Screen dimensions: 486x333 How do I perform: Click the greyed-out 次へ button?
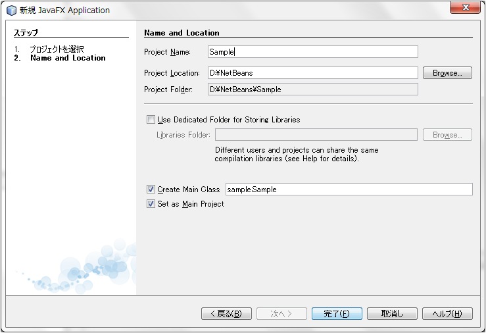pos(281,313)
